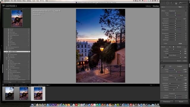
Task: Click the brush Exposure slider handle
Action: click(x=176, y=19)
